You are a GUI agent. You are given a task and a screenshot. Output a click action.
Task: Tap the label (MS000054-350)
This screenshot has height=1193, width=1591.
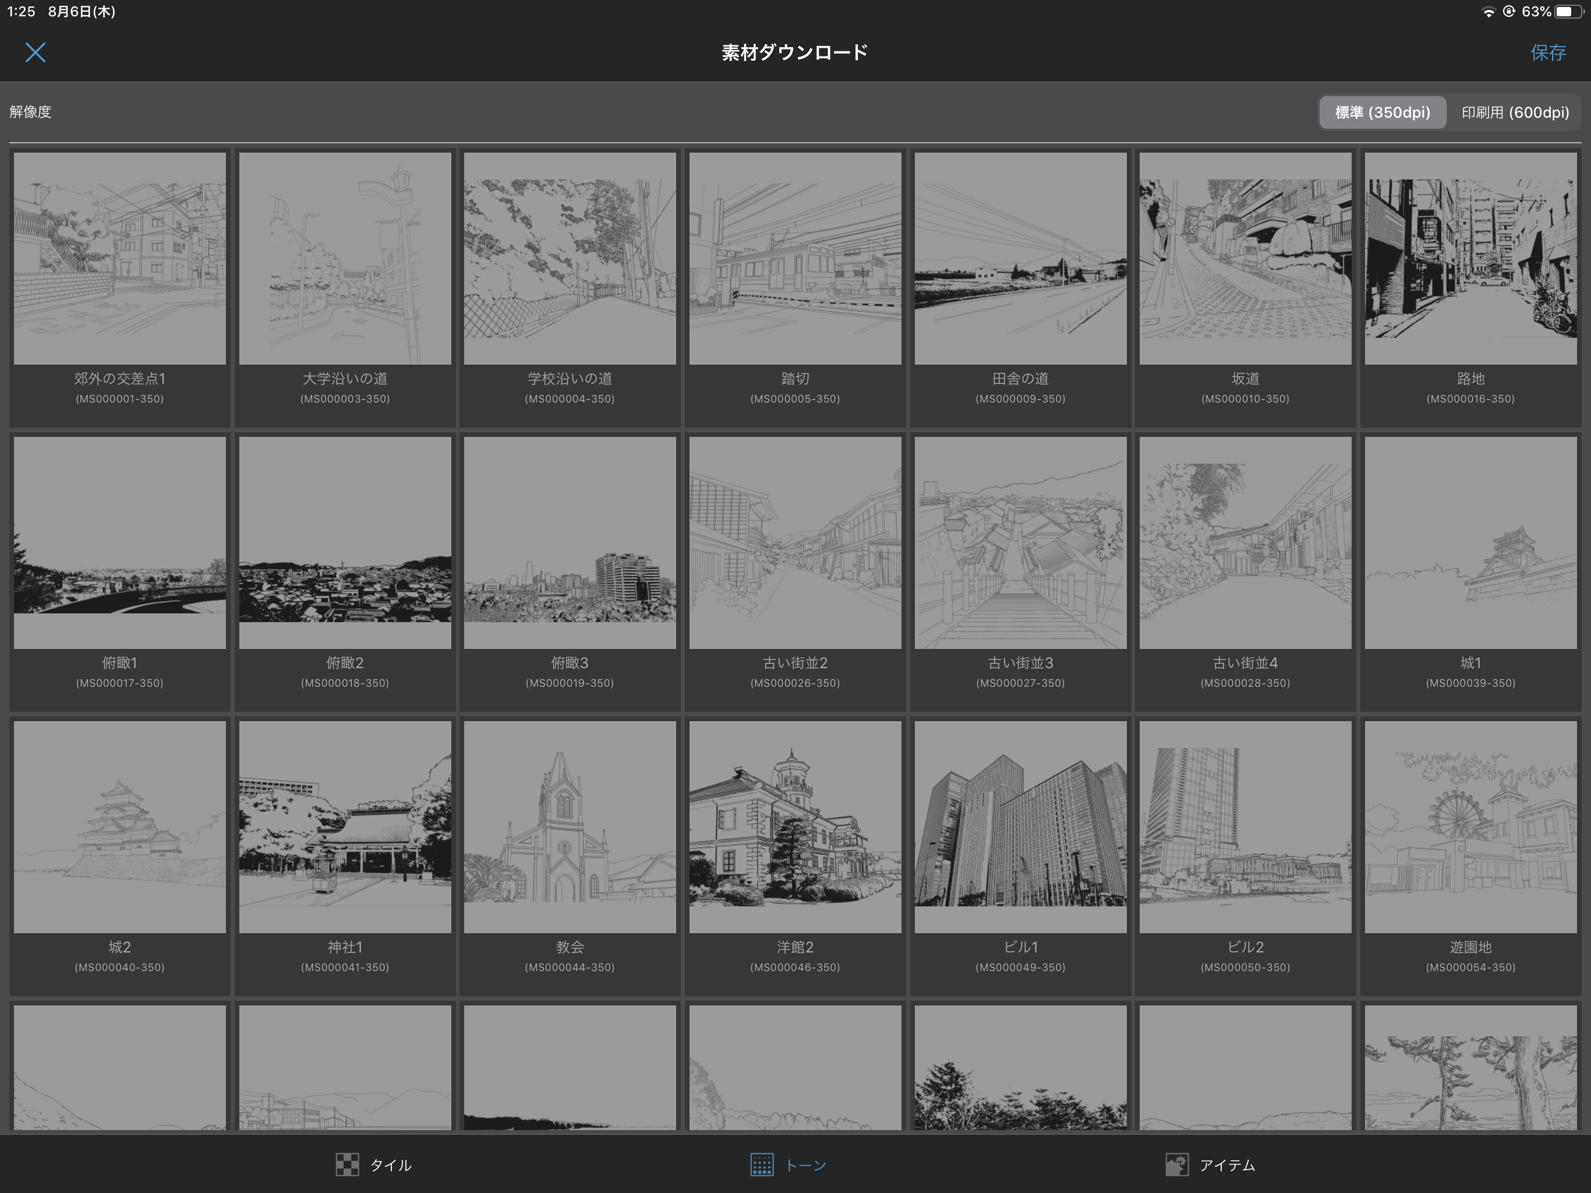coord(1470,967)
